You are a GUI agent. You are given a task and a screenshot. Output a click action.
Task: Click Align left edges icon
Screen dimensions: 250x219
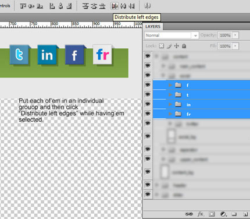click(x=52, y=6)
